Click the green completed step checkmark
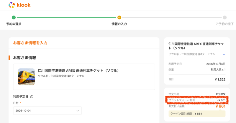Screen dimensions: 236x123 point(14,18)
